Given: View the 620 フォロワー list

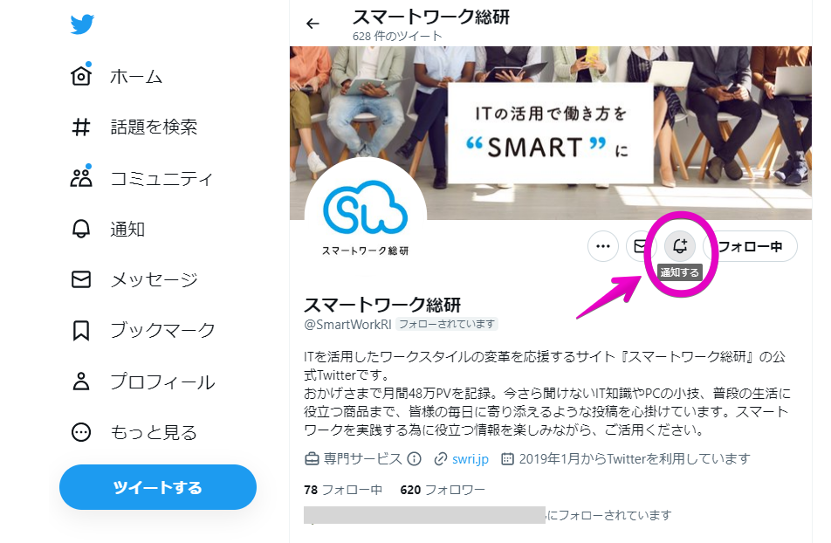Looking at the screenshot, I should [x=443, y=490].
